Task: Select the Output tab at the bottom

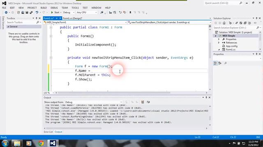Action: (58, 132)
